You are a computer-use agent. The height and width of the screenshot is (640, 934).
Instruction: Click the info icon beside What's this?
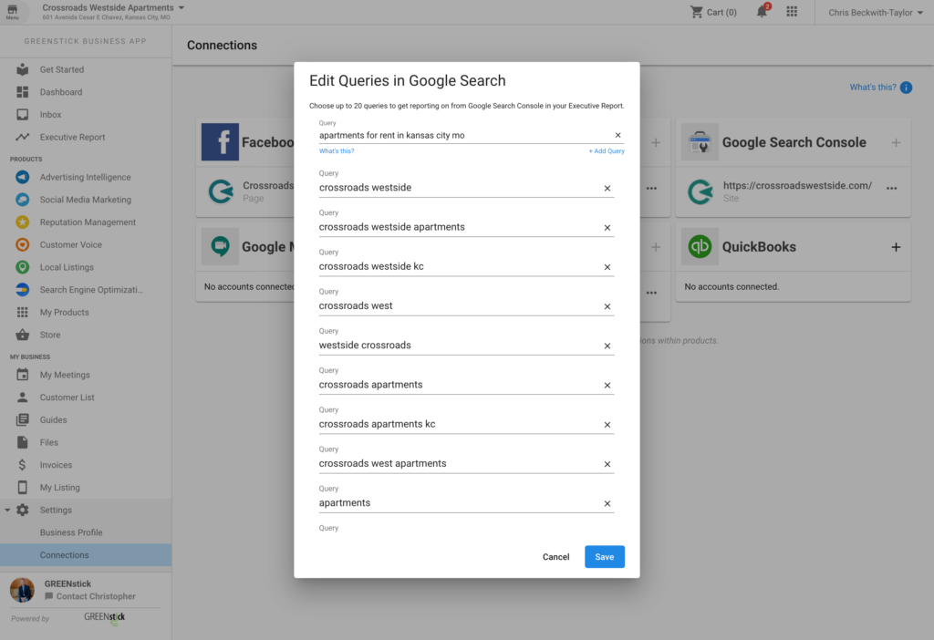pos(906,88)
